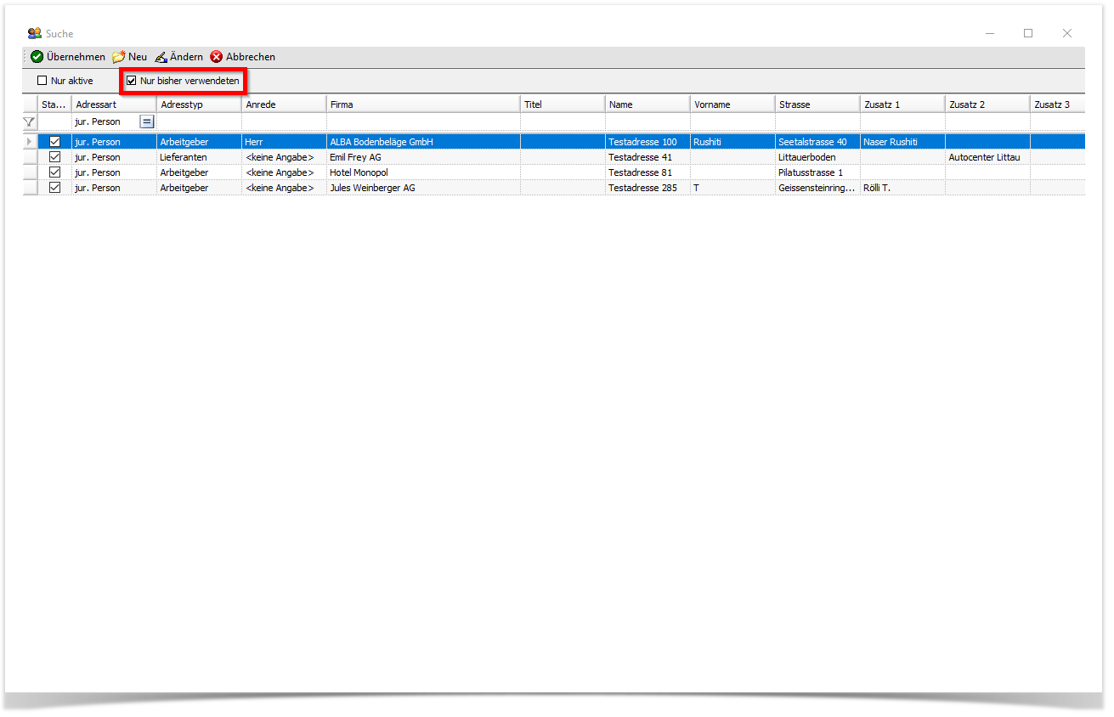Click the Lieferanten address type cell
Image resolution: width=1114 pixels, height=717 pixels.
pyautogui.click(x=200, y=157)
